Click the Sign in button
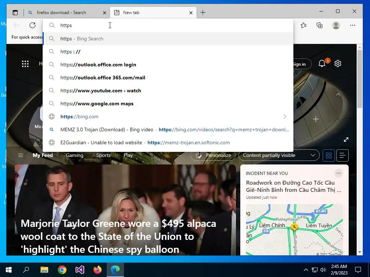The image size is (370, 277). pyautogui.click(x=302, y=64)
